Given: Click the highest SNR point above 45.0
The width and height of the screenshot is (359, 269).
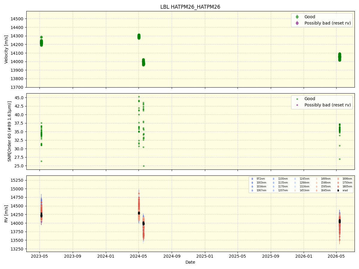Looking at the screenshot, I should 139,97.
